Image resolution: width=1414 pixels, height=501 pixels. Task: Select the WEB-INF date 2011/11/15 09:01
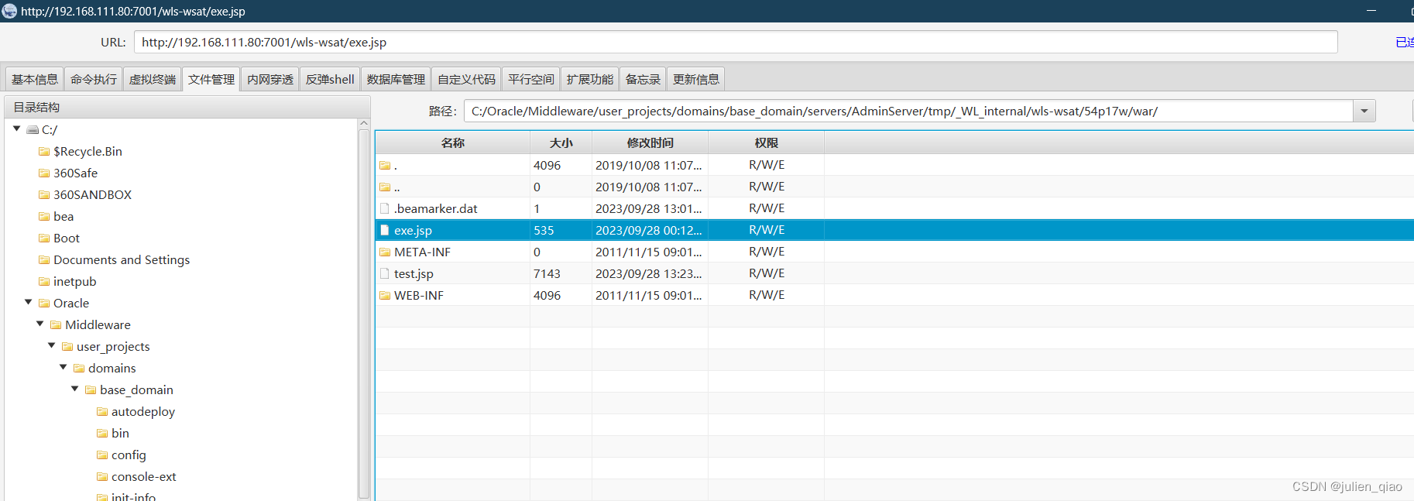[649, 295]
